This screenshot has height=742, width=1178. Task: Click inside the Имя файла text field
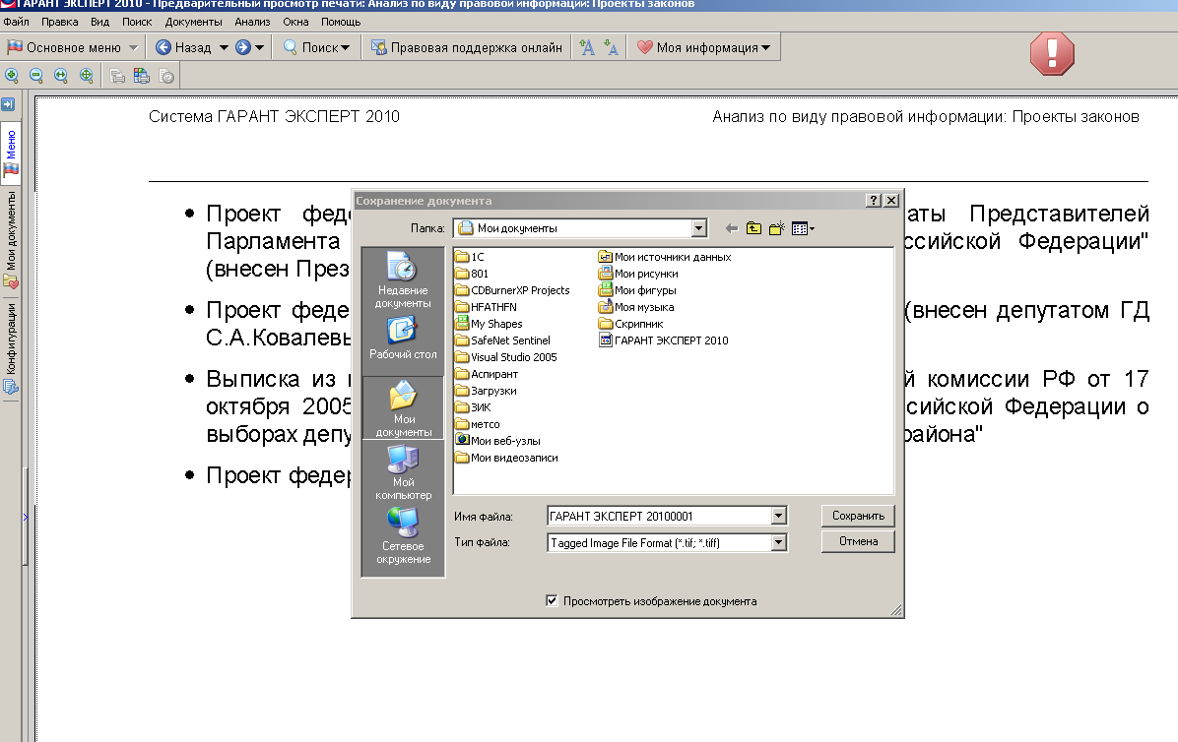pos(659,516)
